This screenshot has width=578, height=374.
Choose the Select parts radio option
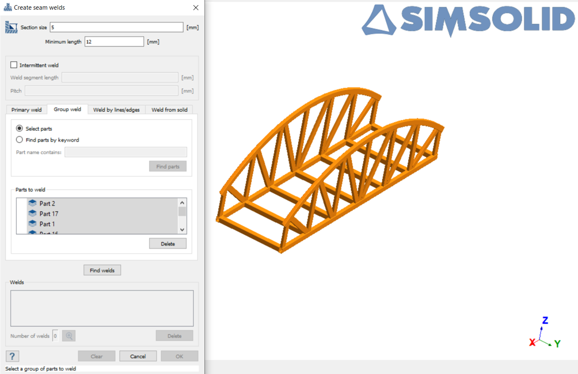click(20, 129)
